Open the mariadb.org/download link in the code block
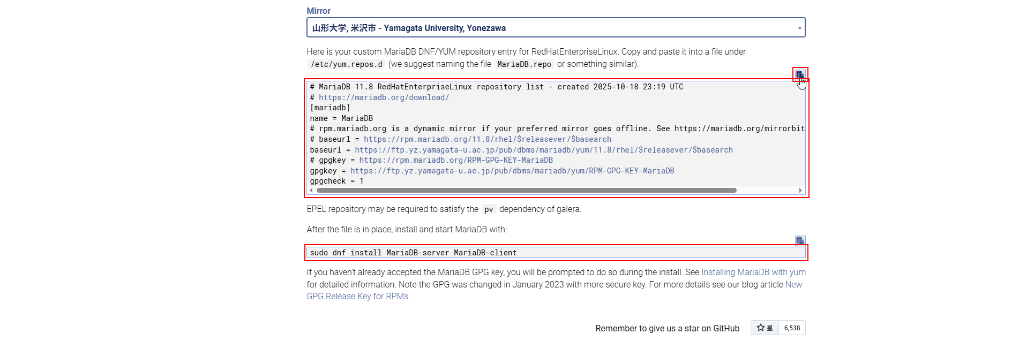Image resolution: width=1019 pixels, height=341 pixels. point(384,97)
